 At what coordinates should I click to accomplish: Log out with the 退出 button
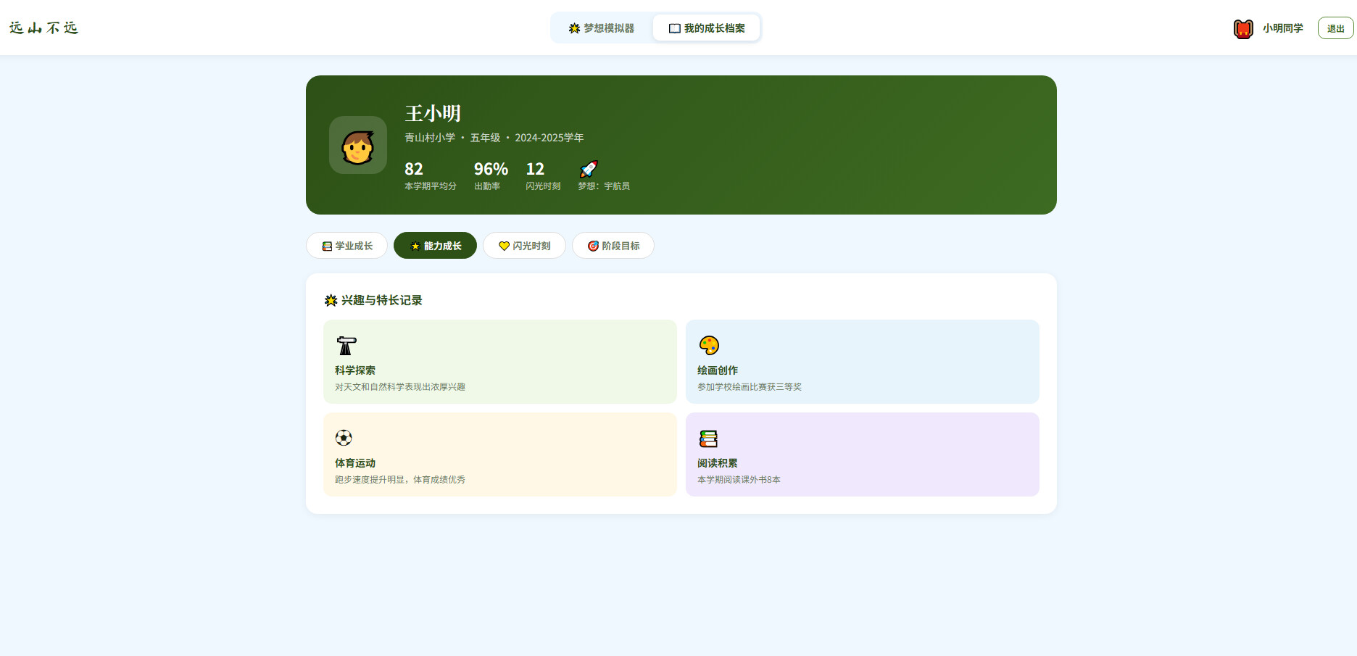tap(1335, 28)
